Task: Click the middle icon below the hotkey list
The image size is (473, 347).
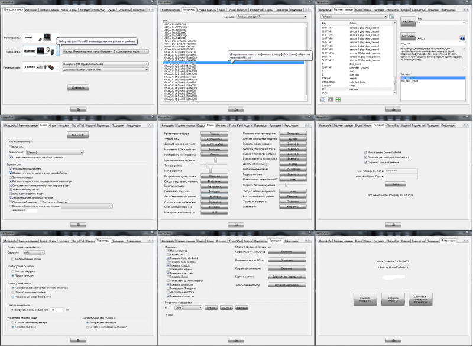Action: click(x=331, y=99)
